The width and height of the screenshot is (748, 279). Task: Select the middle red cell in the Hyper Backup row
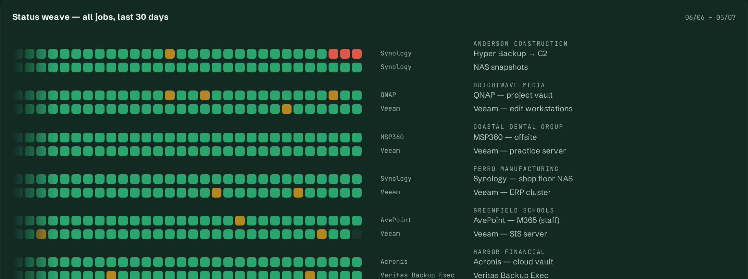point(345,54)
